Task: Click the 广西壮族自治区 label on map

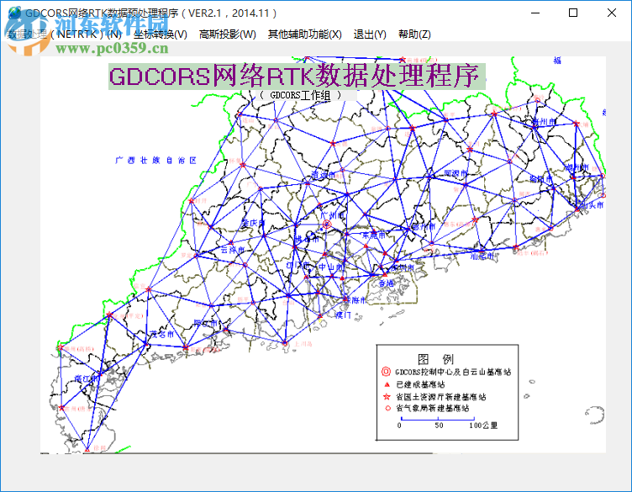Action: [155, 161]
